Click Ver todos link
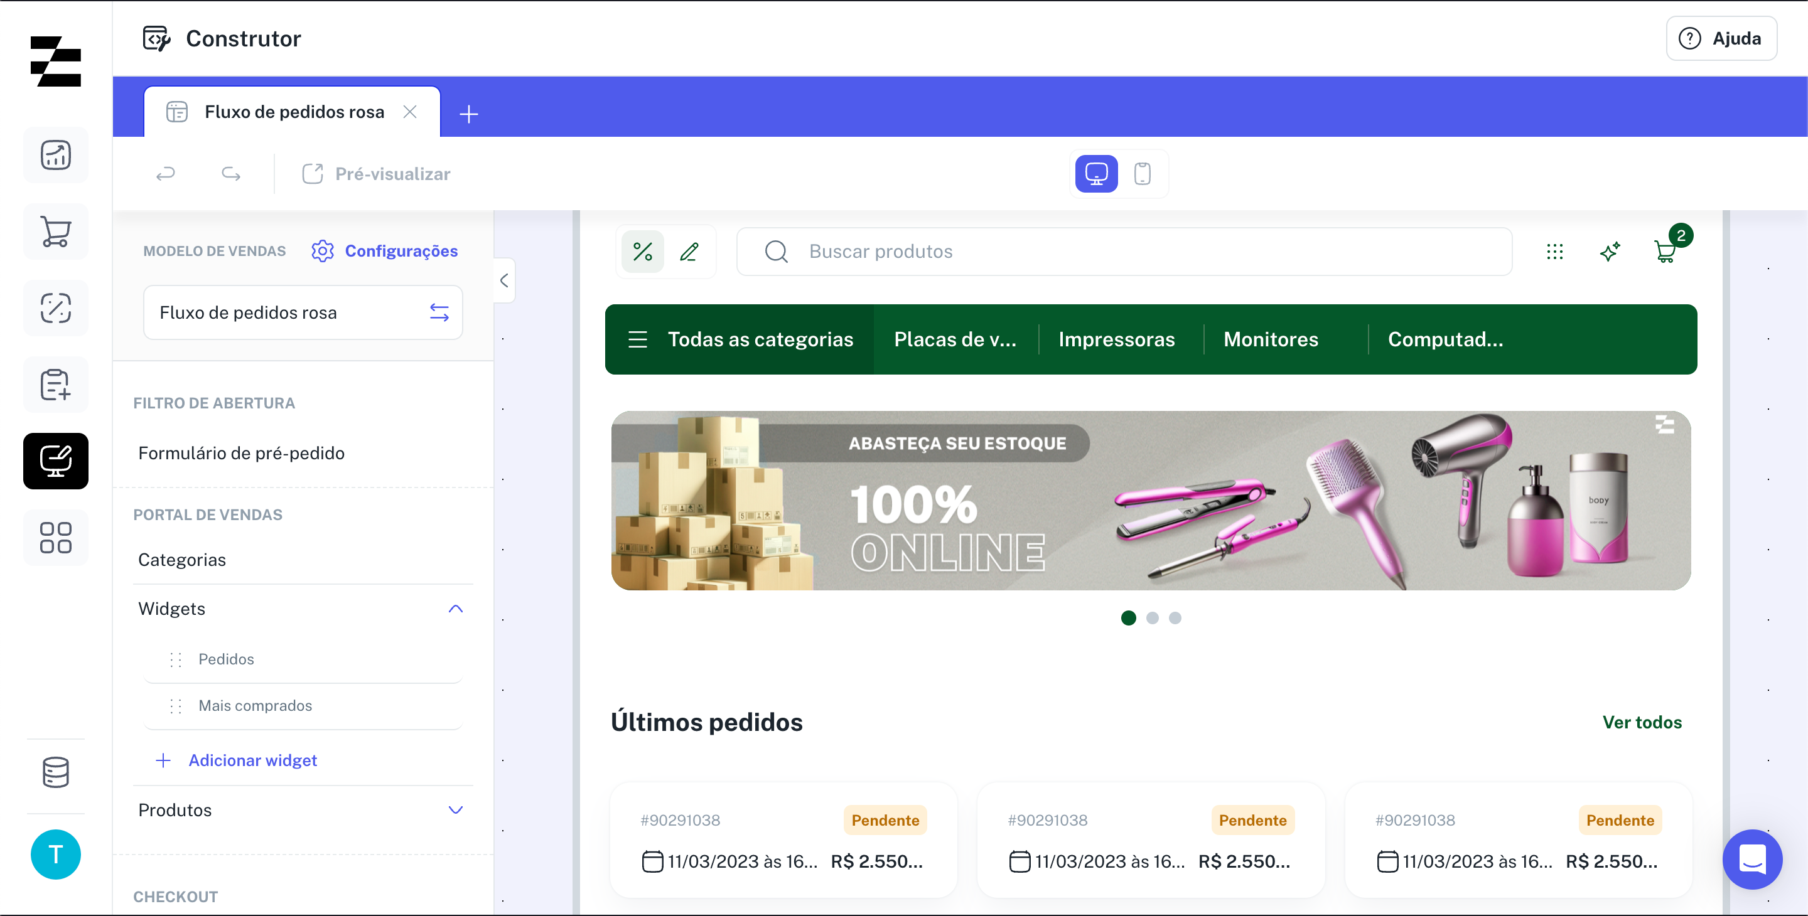This screenshot has height=916, width=1808. (x=1642, y=722)
